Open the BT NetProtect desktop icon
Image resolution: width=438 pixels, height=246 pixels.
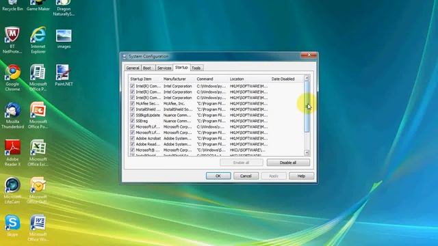(x=12, y=40)
